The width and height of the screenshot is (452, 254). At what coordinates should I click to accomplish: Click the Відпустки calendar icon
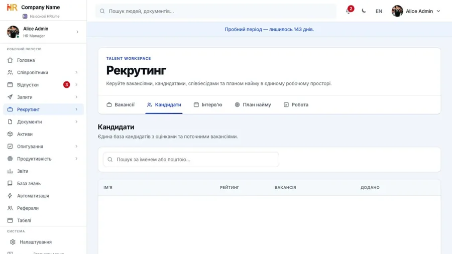click(10, 85)
